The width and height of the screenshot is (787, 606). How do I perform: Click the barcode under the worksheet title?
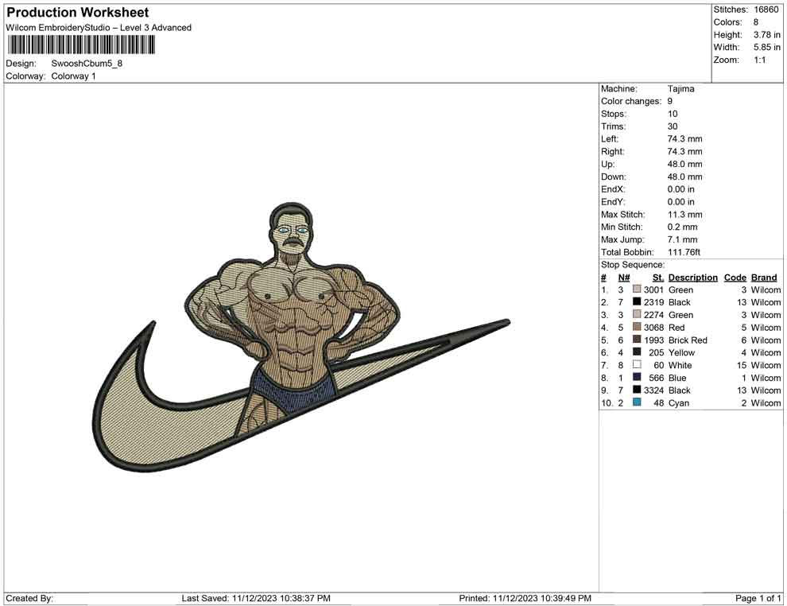[x=80, y=45]
